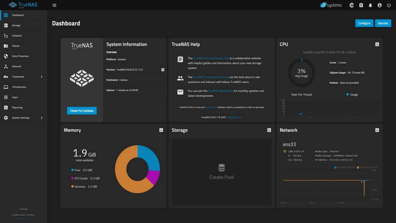Image resolution: width=396 pixels, height=223 pixels.
Task: Open the user account menu icon
Action: (380, 5)
